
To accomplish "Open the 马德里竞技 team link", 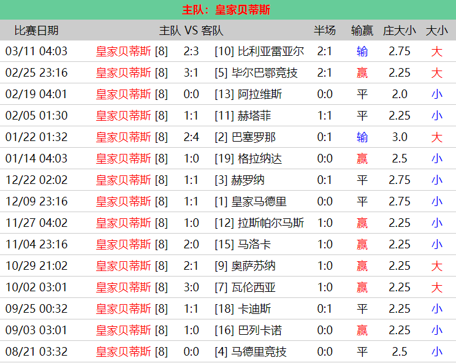I will click(259, 352).
